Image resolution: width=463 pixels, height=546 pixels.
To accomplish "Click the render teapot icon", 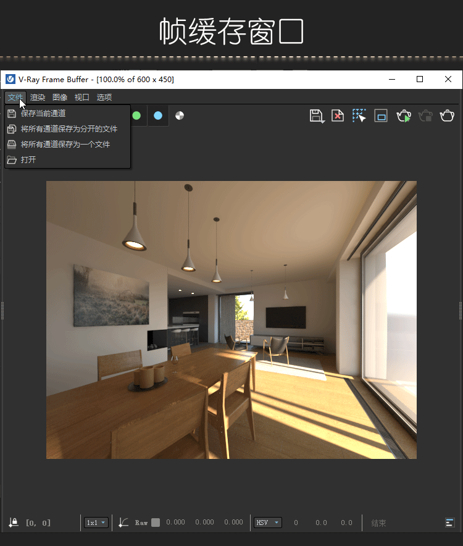I will click(447, 115).
